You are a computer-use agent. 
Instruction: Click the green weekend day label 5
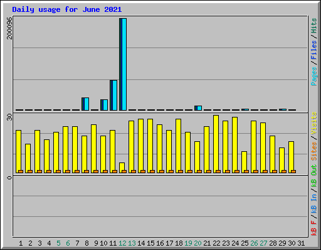58,243
